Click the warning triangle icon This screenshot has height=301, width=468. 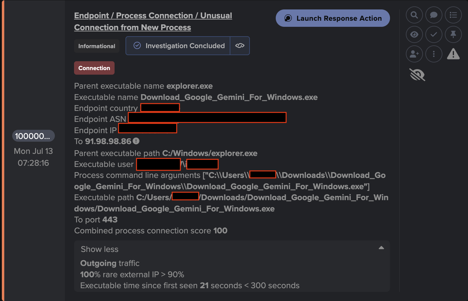(453, 54)
